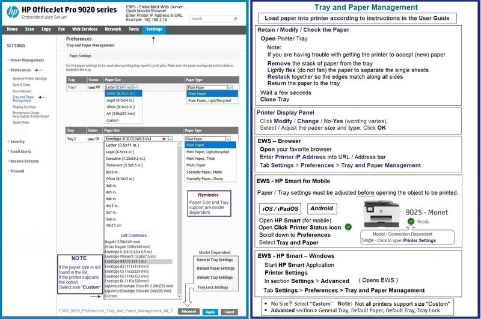Switch to the Settings tab

(x=154, y=29)
